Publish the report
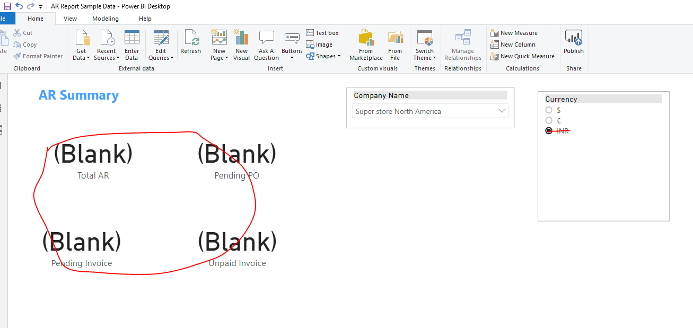693x328 pixels. (x=574, y=42)
